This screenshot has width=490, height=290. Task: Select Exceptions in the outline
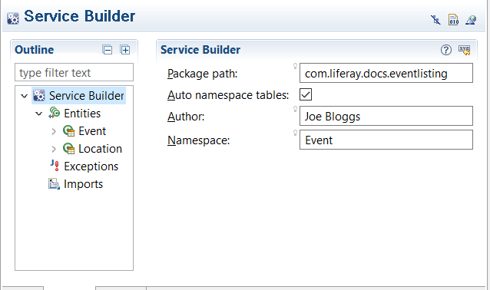pyautogui.click(x=91, y=166)
